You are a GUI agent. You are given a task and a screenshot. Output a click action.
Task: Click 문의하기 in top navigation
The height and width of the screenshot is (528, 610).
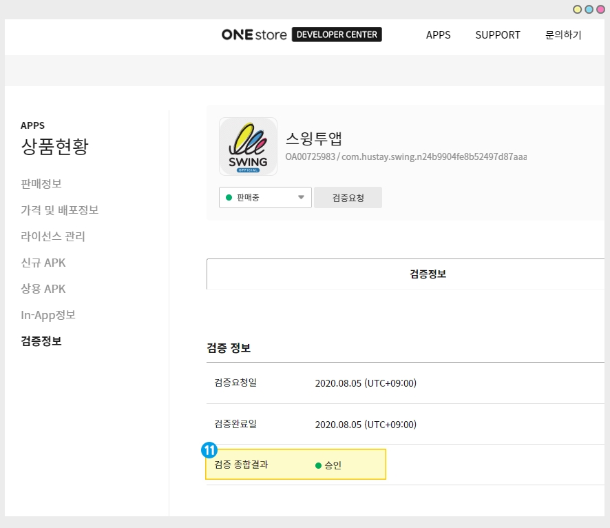click(563, 34)
